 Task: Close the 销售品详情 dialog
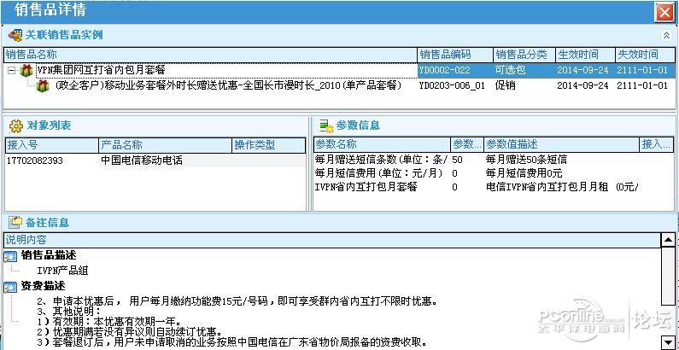tap(664, 12)
